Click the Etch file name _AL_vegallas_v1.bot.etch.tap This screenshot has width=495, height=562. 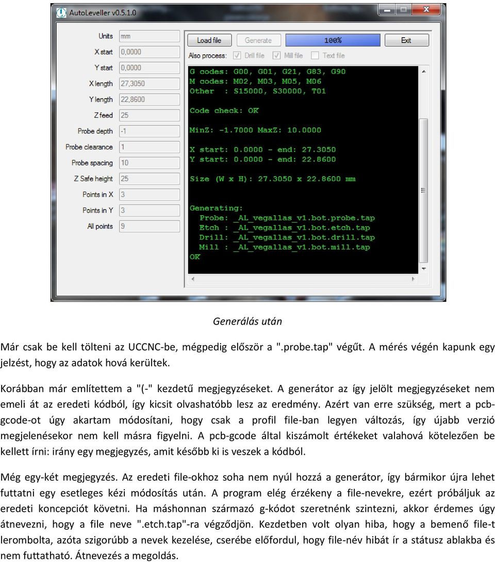pos(302,228)
